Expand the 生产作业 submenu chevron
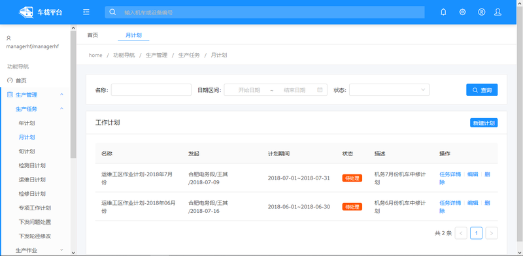This screenshot has height=256, width=523. coord(61,249)
